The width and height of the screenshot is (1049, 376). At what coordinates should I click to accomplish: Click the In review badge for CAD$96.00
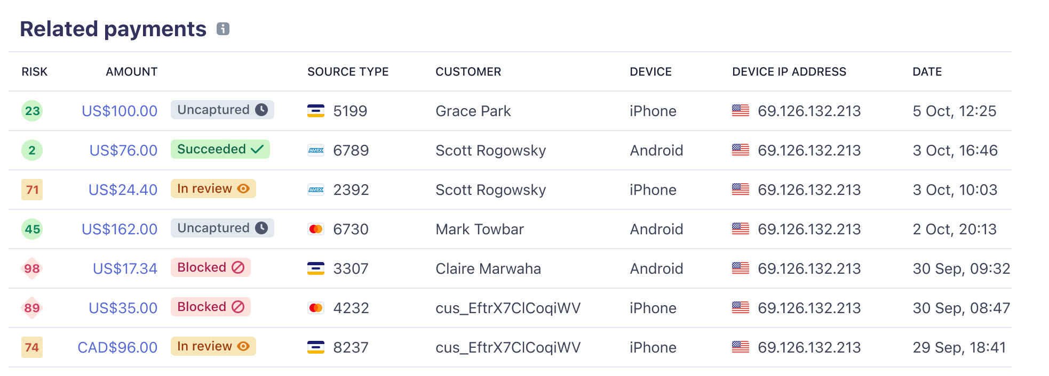pos(213,346)
